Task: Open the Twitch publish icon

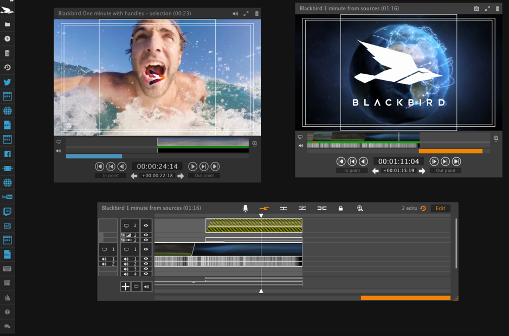Action: click(x=7, y=211)
